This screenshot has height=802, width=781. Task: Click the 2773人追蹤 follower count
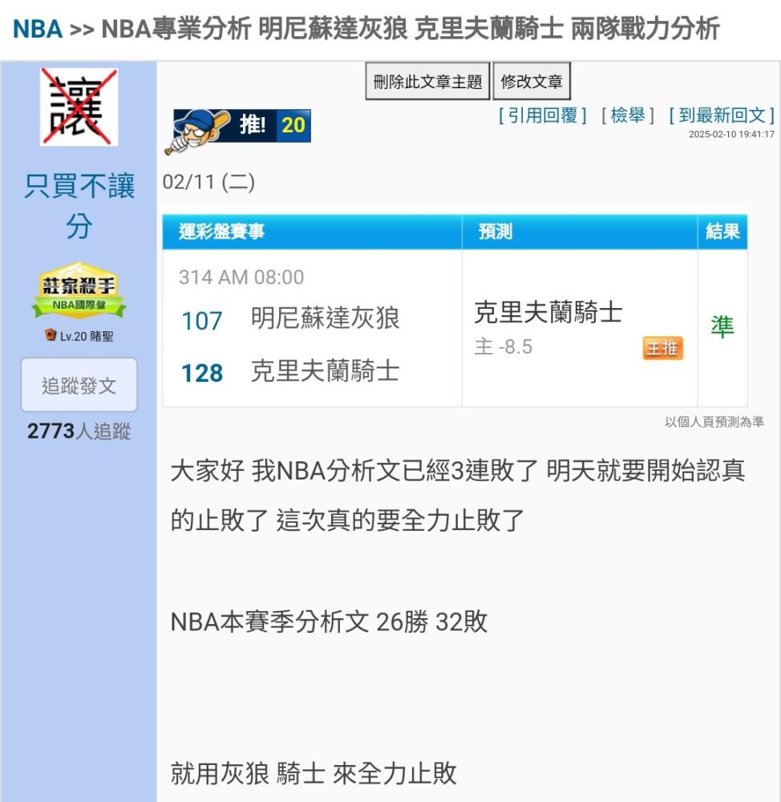tap(79, 431)
